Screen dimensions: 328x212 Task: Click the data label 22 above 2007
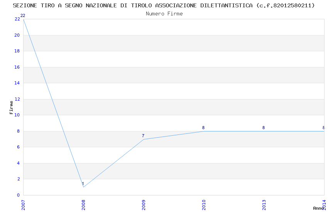pyautogui.click(x=23, y=15)
